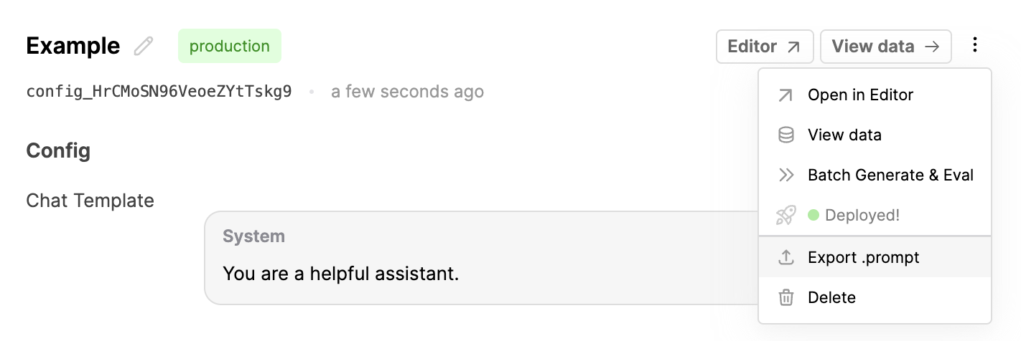This screenshot has height=341, width=1021.
Task: Click the database icon beside View data
Action: [x=786, y=135]
